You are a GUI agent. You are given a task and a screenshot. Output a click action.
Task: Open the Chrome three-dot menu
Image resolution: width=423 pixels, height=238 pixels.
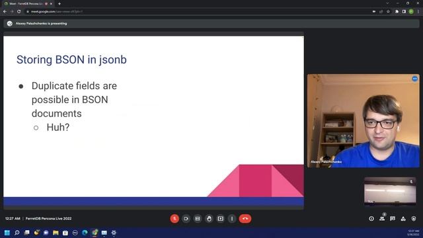coord(418,12)
